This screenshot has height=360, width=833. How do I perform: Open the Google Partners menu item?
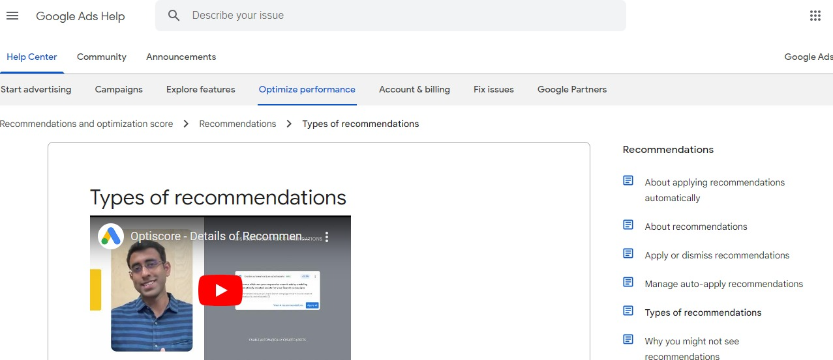coord(571,90)
